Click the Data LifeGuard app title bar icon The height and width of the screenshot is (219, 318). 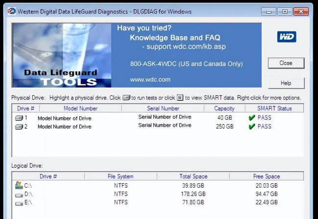[x=12, y=11]
